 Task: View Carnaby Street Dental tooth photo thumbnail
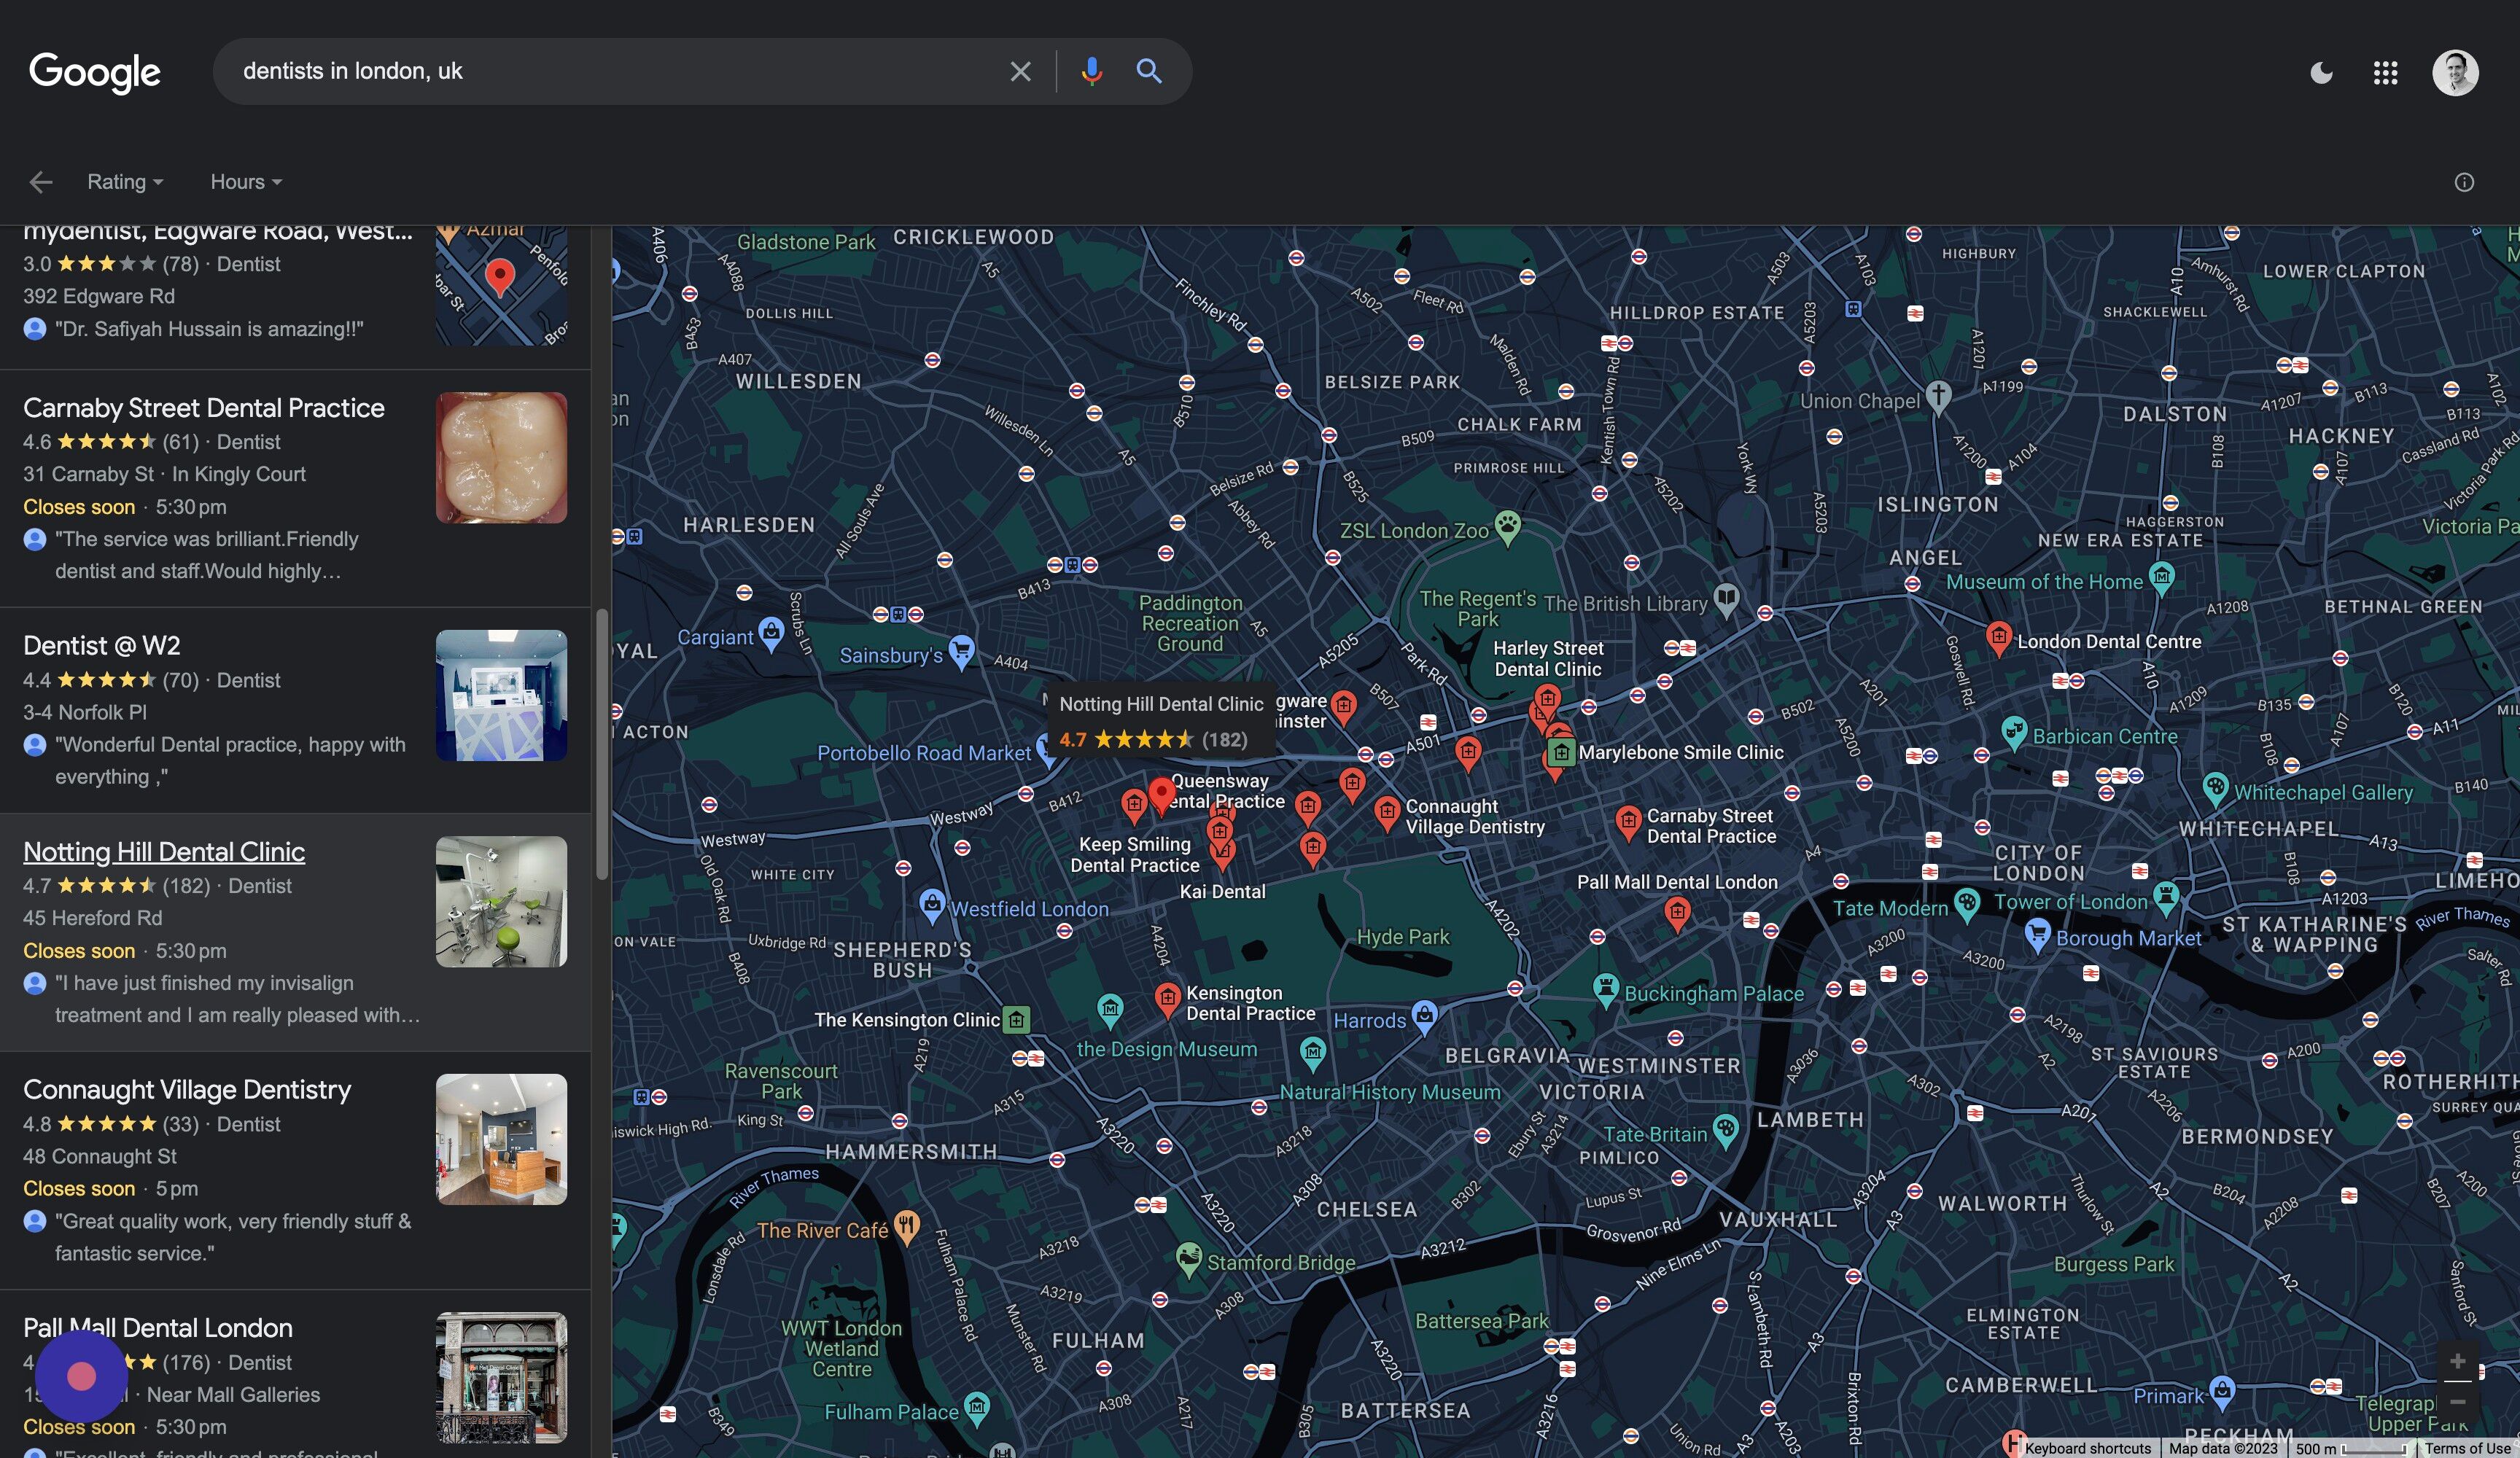pos(501,457)
